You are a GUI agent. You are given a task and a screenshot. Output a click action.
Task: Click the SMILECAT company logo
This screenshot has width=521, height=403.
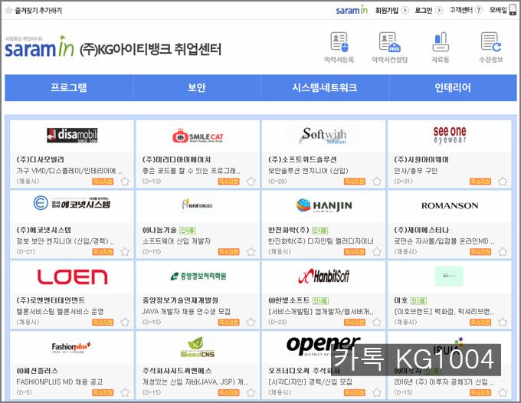(198, 136)
